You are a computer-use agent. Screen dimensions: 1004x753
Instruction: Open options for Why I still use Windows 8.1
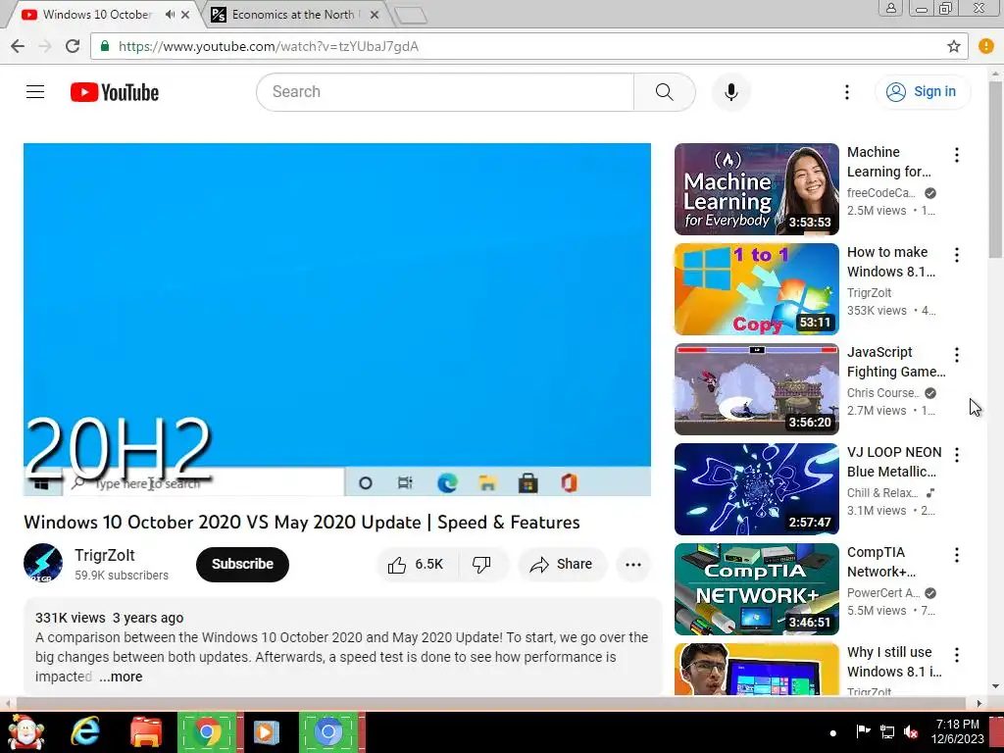956,654
